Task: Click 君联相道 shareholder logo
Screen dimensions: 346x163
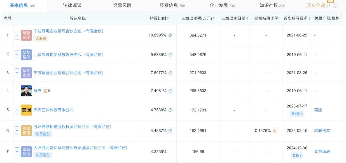Action: point(26,131)
